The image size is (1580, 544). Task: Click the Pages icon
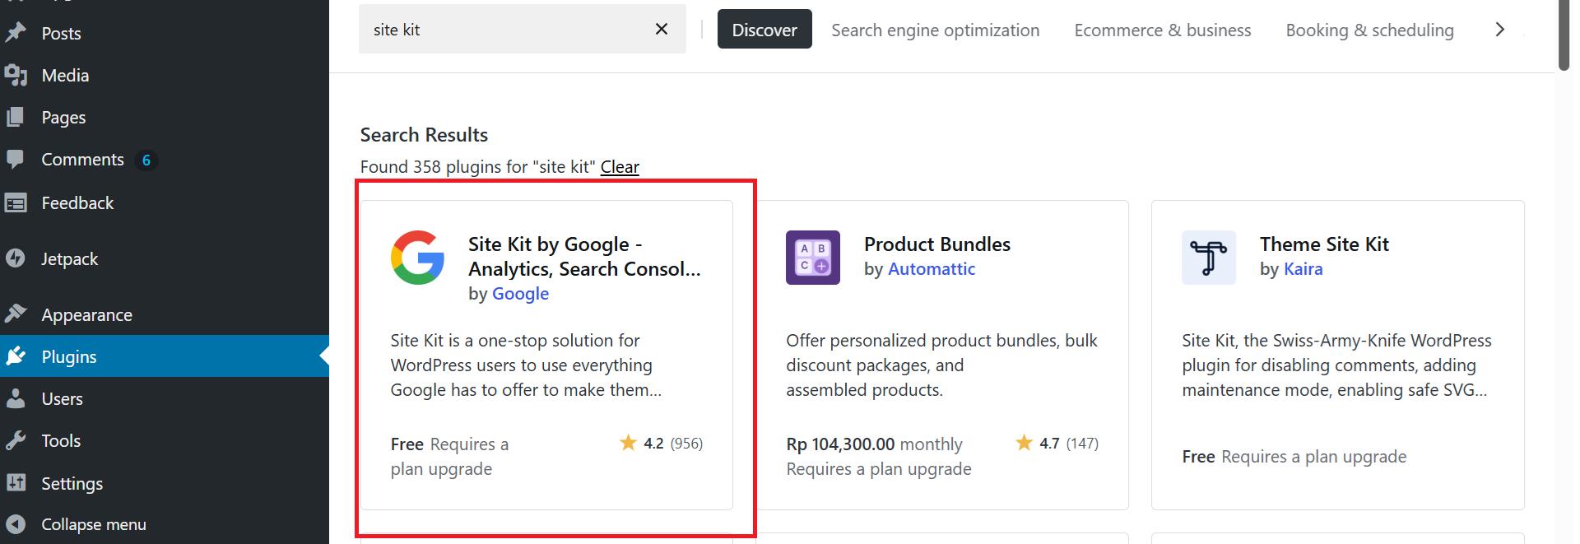pos(16,117)
